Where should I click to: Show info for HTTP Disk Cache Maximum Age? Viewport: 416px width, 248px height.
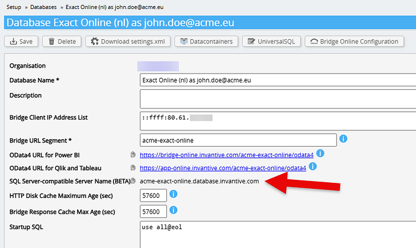(173, 194)
